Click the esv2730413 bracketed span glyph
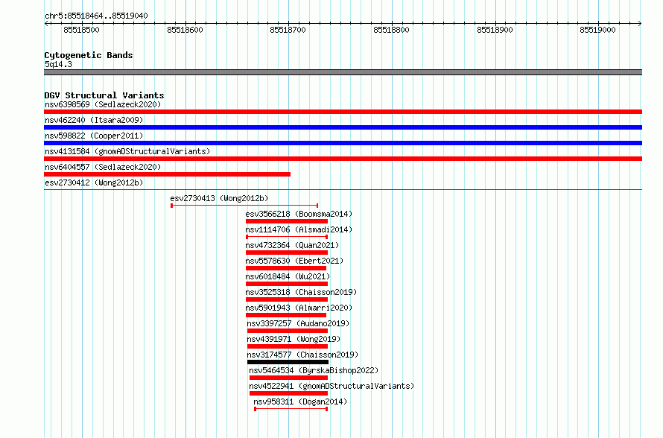Image resolution: width=663 pixels, height=438 pixels. [244, 206]
